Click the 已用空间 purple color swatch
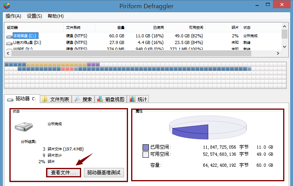 tap(146, 147)
